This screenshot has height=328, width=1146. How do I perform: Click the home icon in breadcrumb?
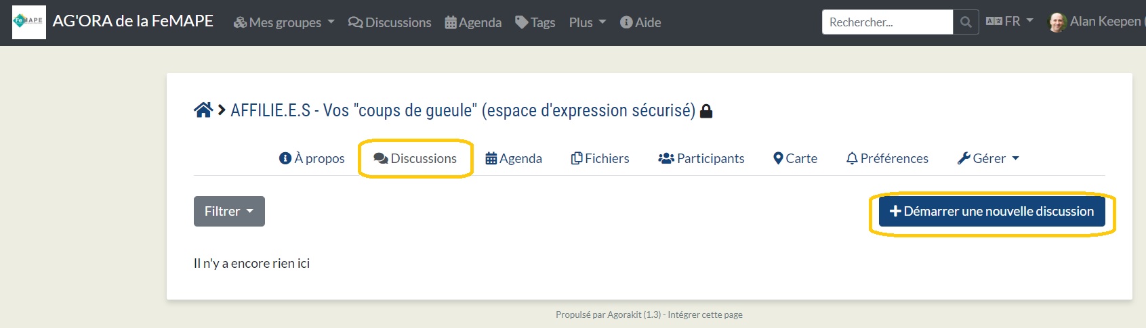click(203, 110)
